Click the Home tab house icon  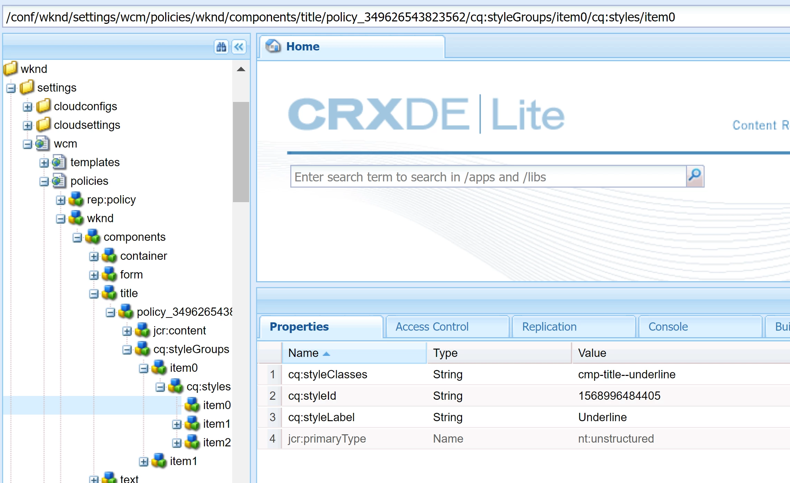[273, 46]
